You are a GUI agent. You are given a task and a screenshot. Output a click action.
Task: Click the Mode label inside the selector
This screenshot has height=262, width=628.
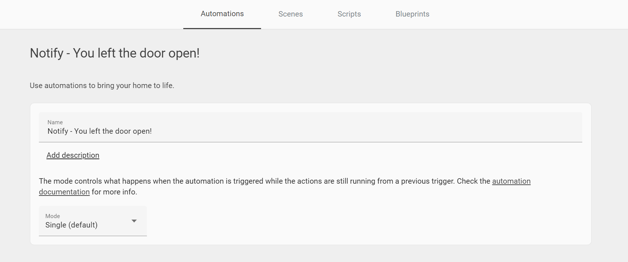52,216
